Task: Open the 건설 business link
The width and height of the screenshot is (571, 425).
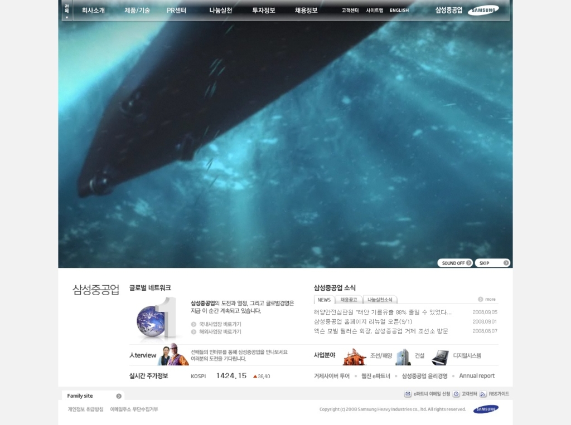Action: coord(419,355)
